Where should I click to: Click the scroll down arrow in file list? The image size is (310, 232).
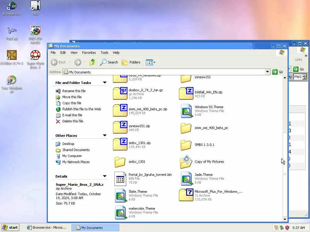click(x=285, y=219)
